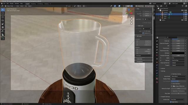Adjust the Emission Strength slider
This screenshot has height=105, width=188.
[178, 55]
